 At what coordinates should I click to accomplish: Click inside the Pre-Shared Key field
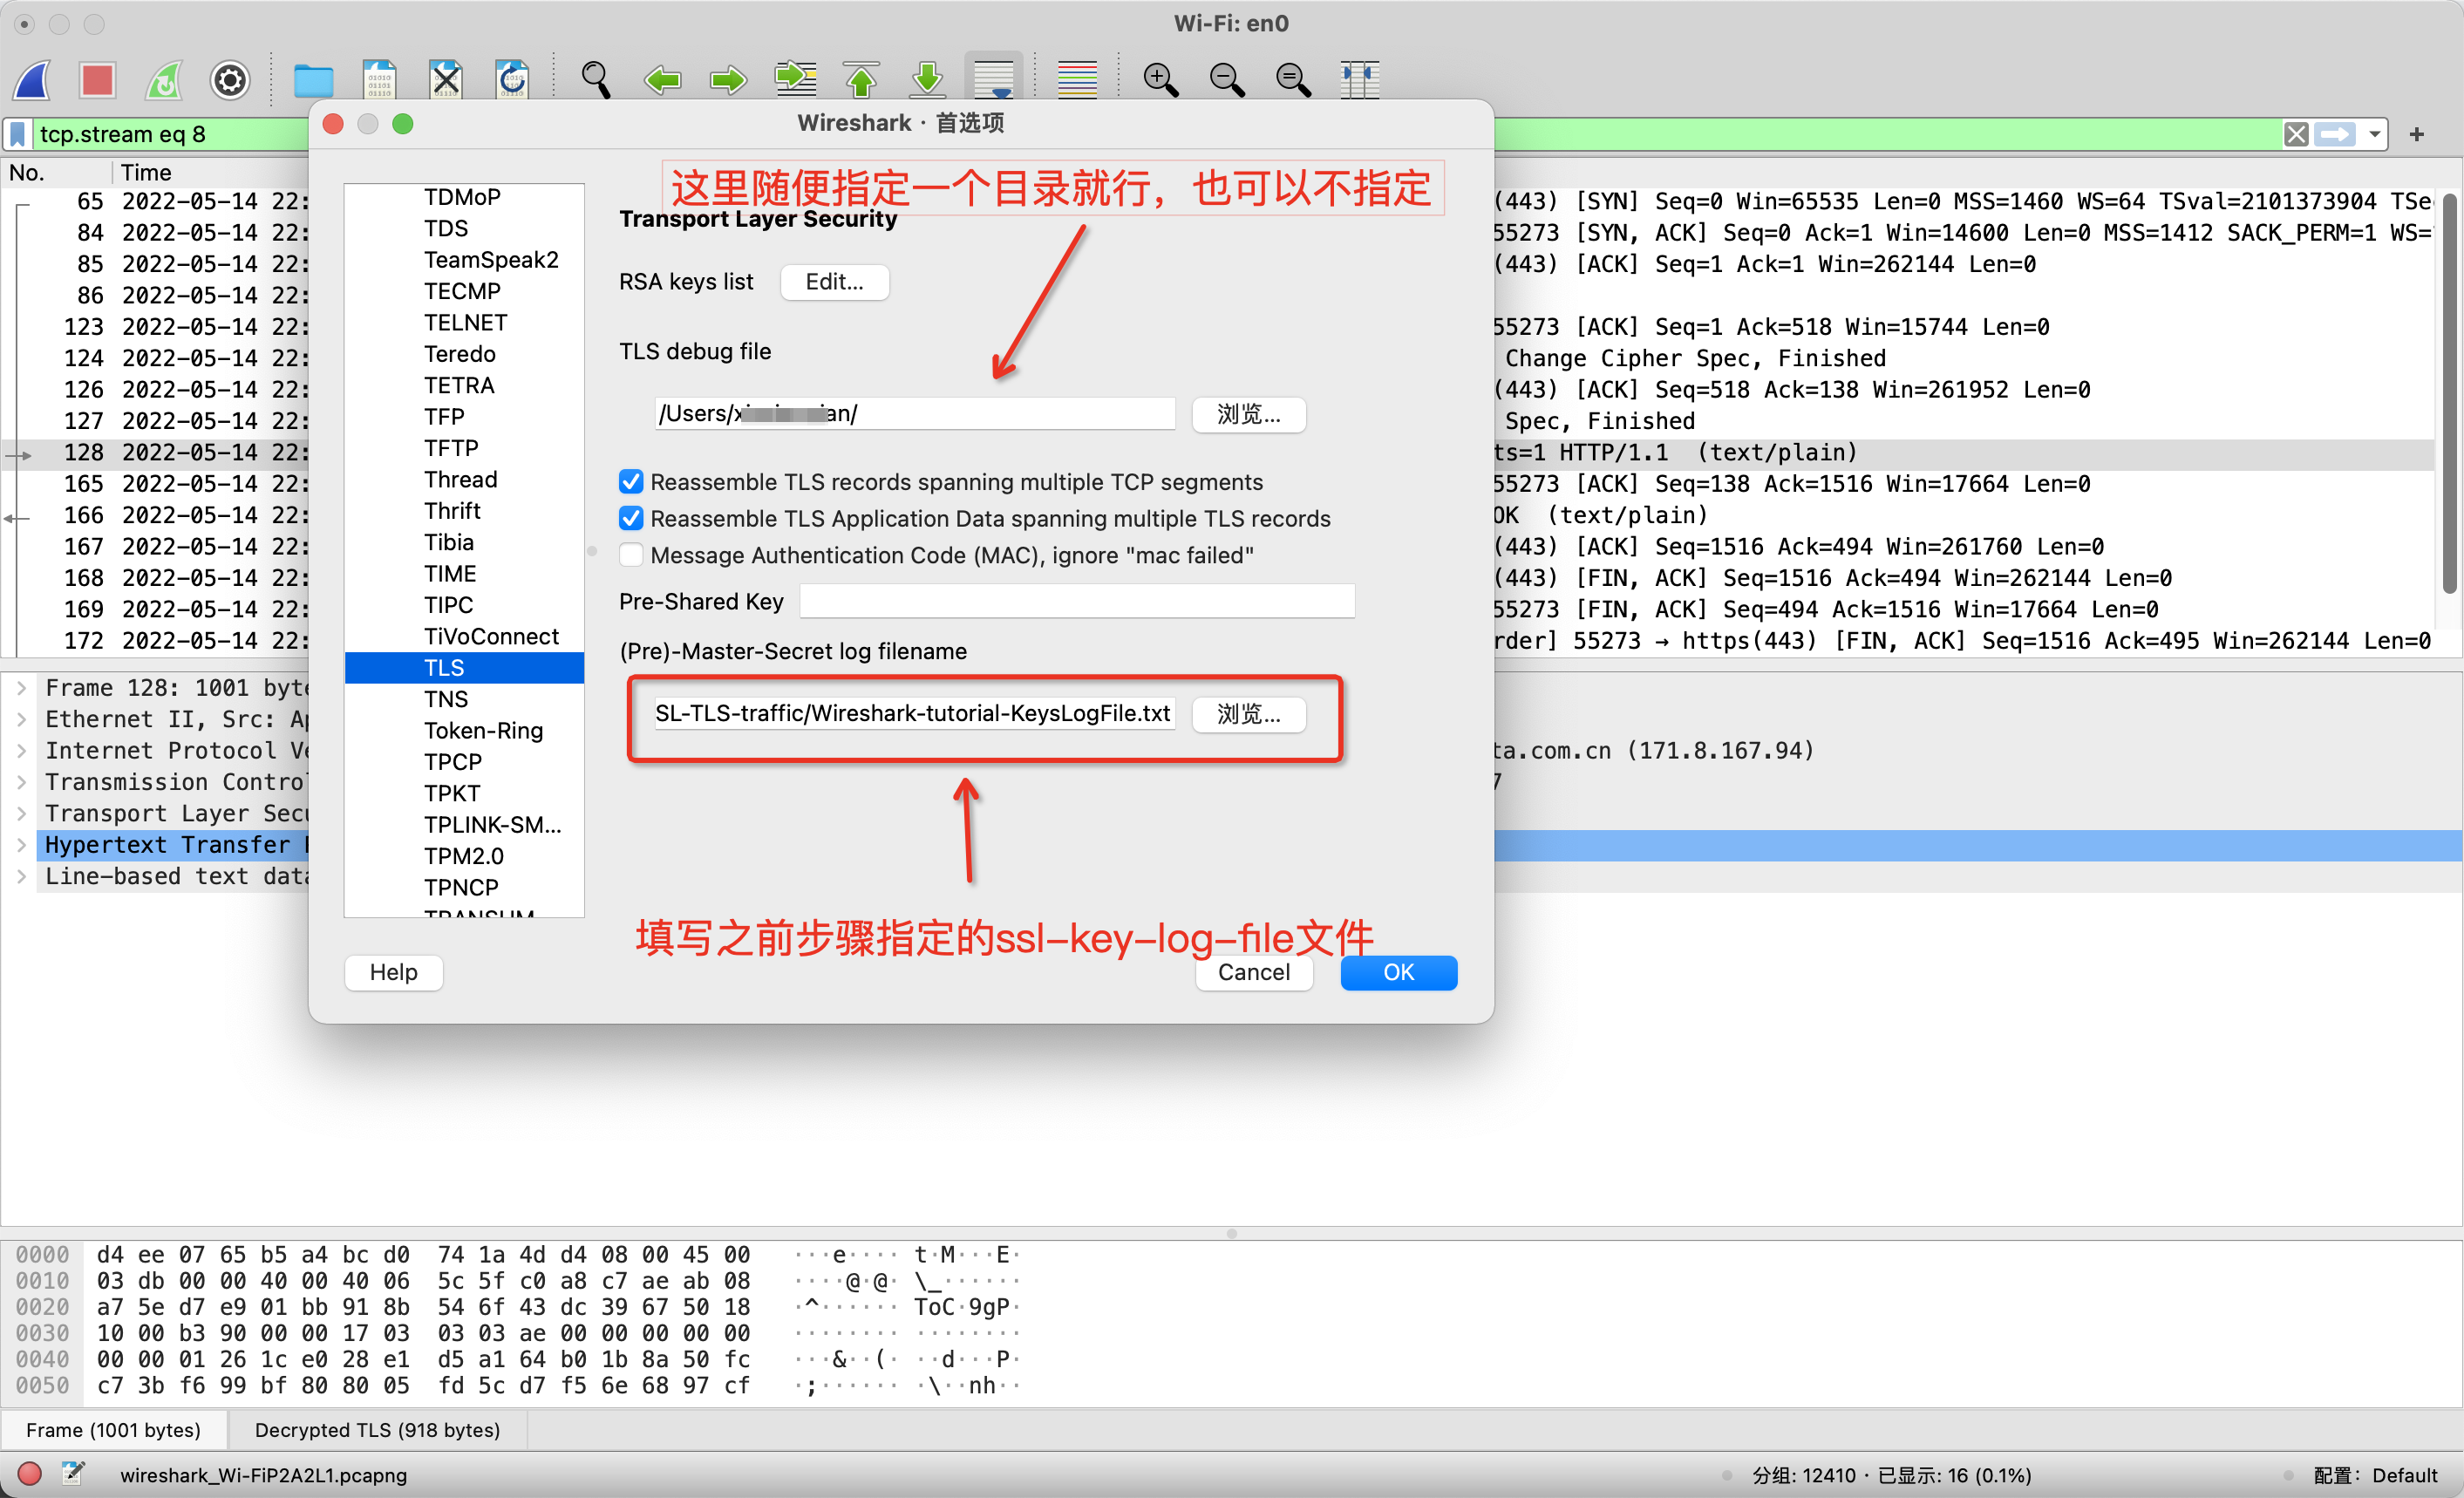[1075, 601]
